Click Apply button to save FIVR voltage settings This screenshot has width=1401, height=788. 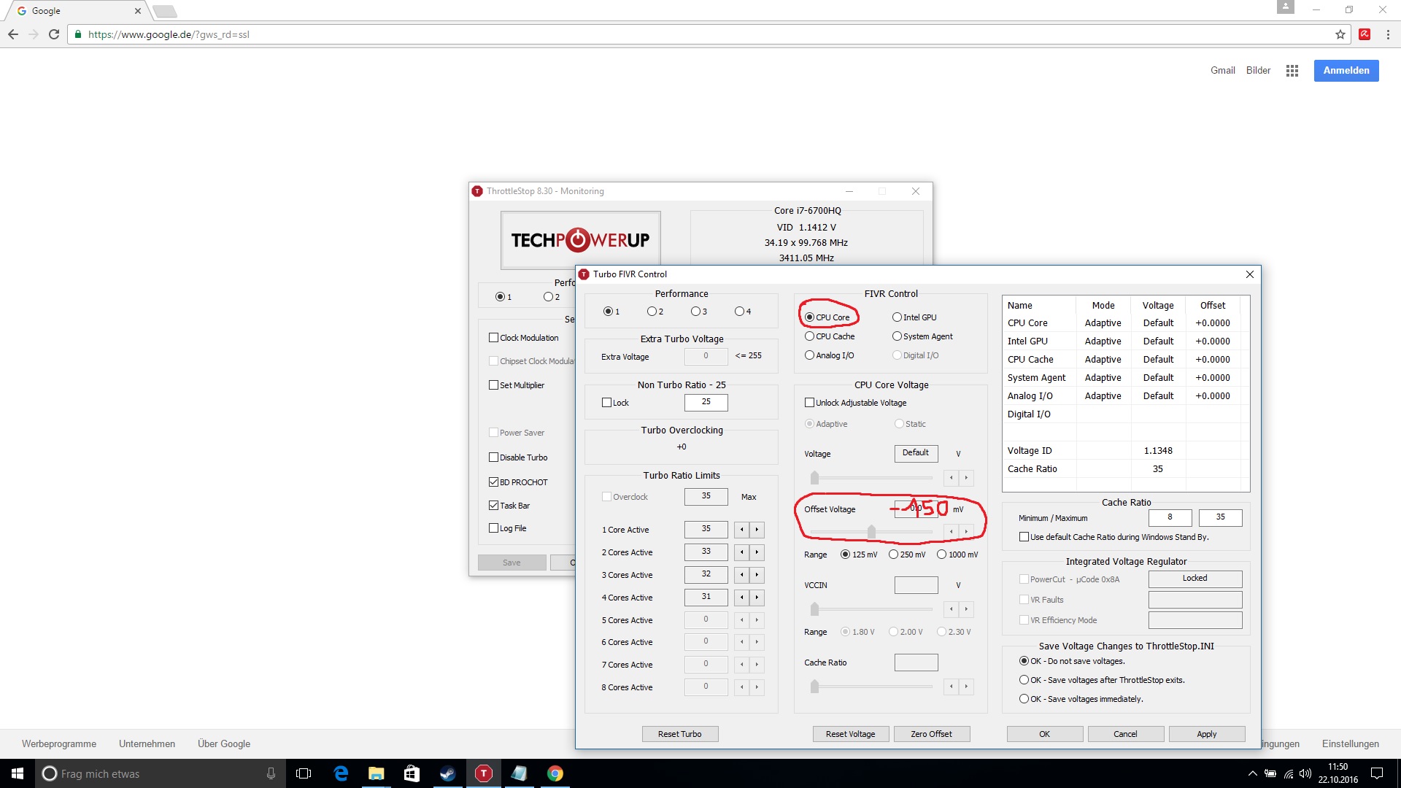pos(1207,733)
